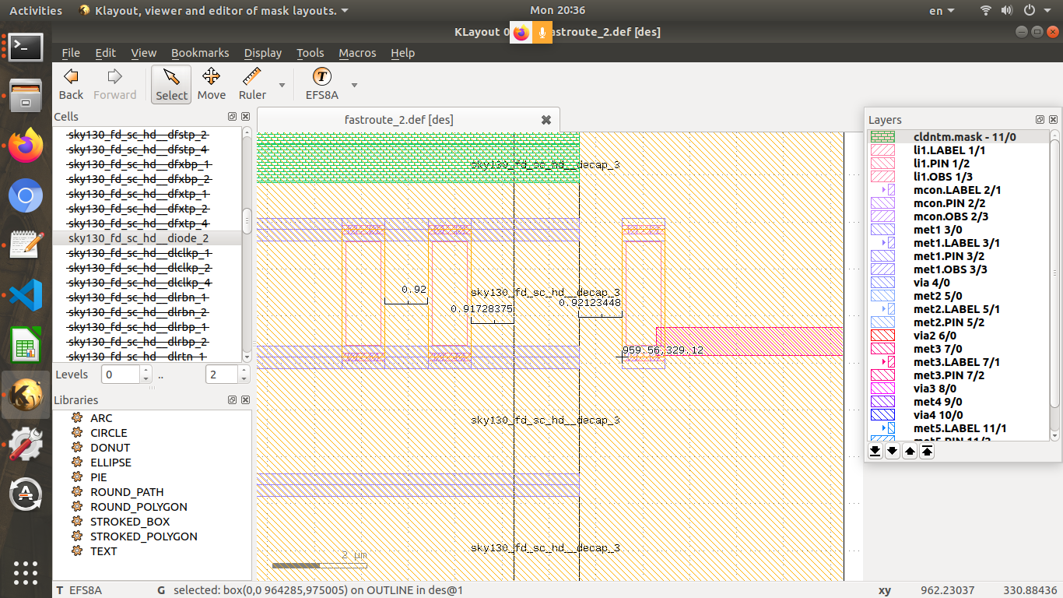
Task: Increment the first Levels spinner value
Action: click(x=145, y=370)
